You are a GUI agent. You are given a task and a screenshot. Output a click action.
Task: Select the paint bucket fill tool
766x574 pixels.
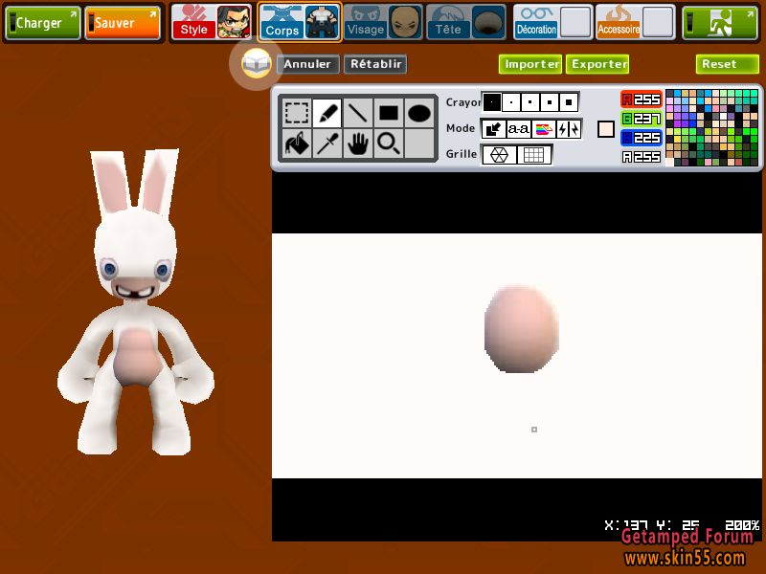click(296, 143)
